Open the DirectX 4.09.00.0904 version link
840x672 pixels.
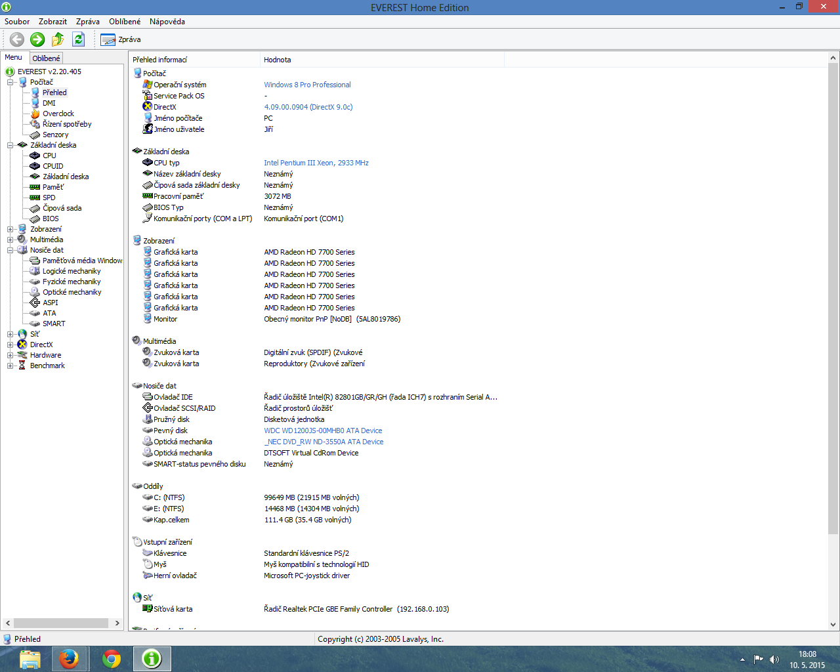click(x=308, y=107)
